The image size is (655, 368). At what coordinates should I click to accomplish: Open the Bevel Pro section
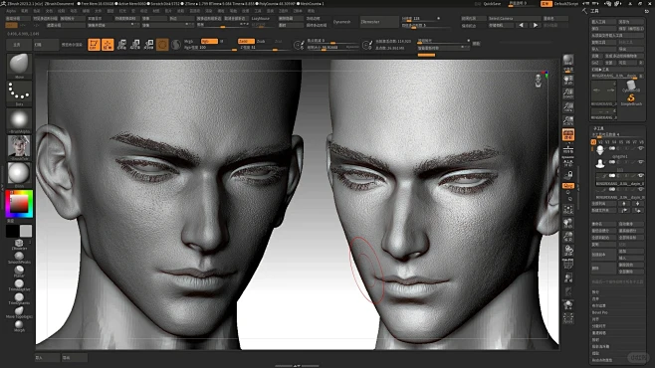600,312
